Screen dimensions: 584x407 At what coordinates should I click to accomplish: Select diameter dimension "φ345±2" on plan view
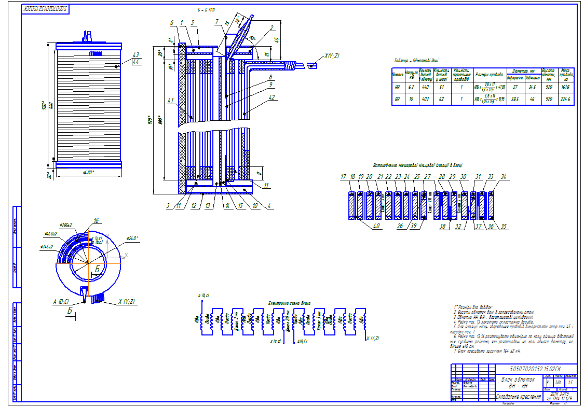point(46,247)
